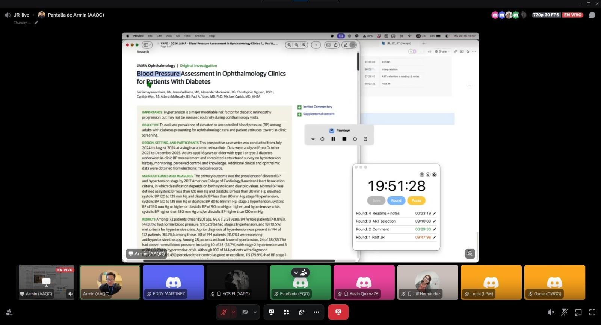Select Armin's live stream thumbnail
This screenshot has height=325, width=601.
[47, 282]
